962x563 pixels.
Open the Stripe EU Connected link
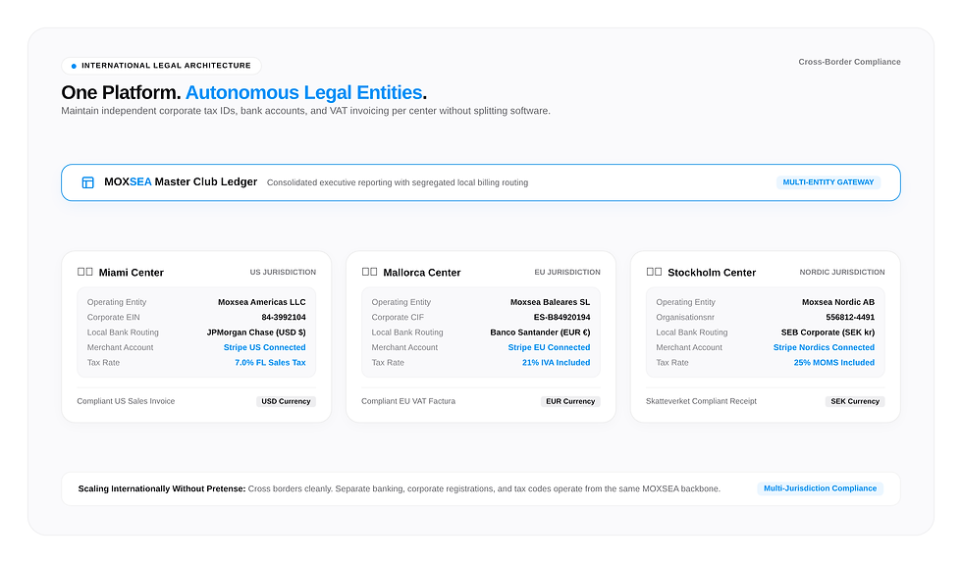click(x=549, y=347)
